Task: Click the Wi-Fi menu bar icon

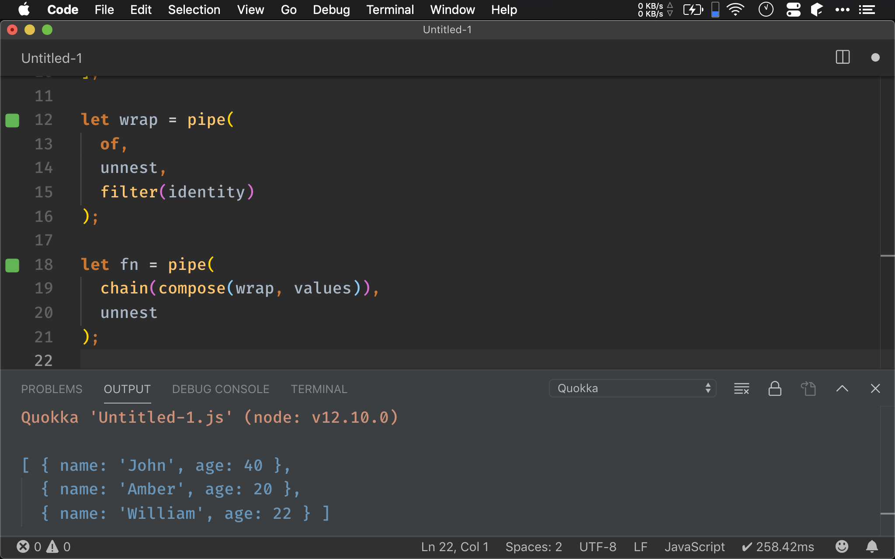Action: (x=736, y=10)
